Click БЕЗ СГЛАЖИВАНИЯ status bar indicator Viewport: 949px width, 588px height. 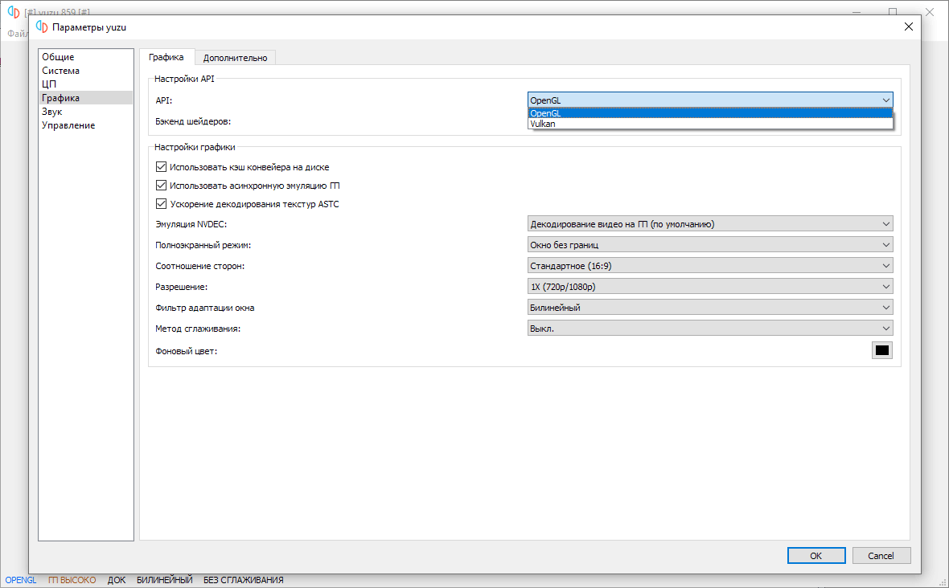tap(244, 580)
